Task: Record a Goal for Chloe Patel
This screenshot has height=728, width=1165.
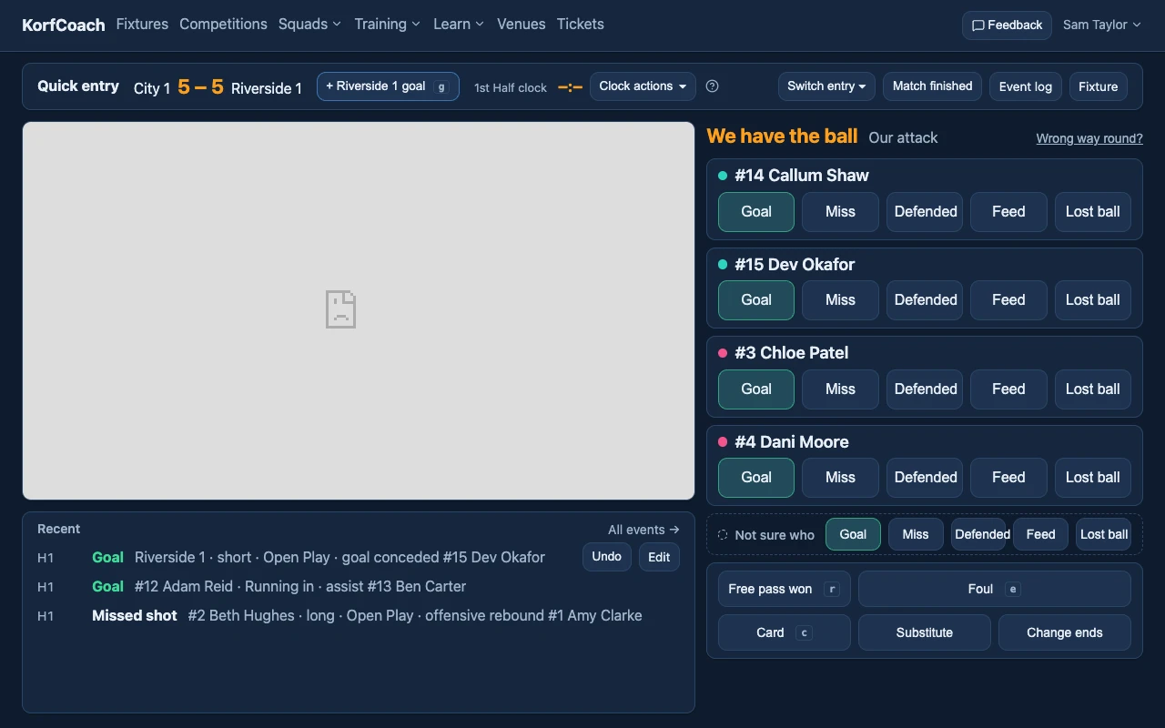Action: 756,389
